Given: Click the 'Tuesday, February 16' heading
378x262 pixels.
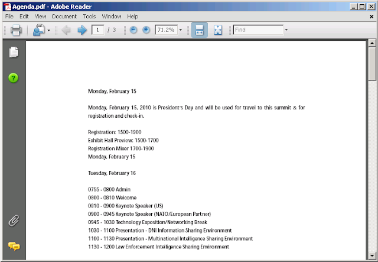Looking at the screenshot, I should click(112, 173).
